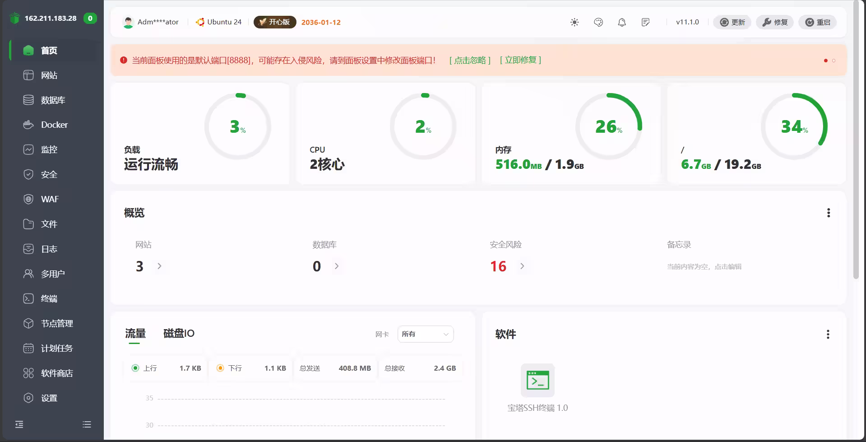Open the 概览 panel three-dot menu

(x=828, y=213)
